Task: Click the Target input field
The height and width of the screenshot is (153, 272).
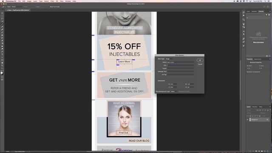Action: pyautogui.click(x=180, y=68)
